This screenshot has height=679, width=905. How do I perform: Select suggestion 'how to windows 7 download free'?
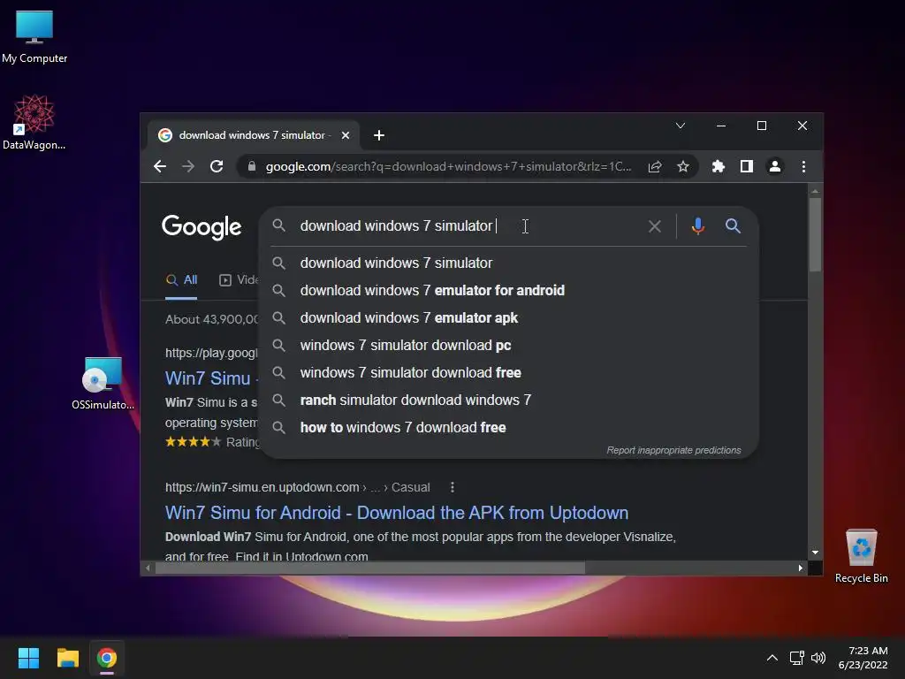pyautogui.click(x=509, y=428)
